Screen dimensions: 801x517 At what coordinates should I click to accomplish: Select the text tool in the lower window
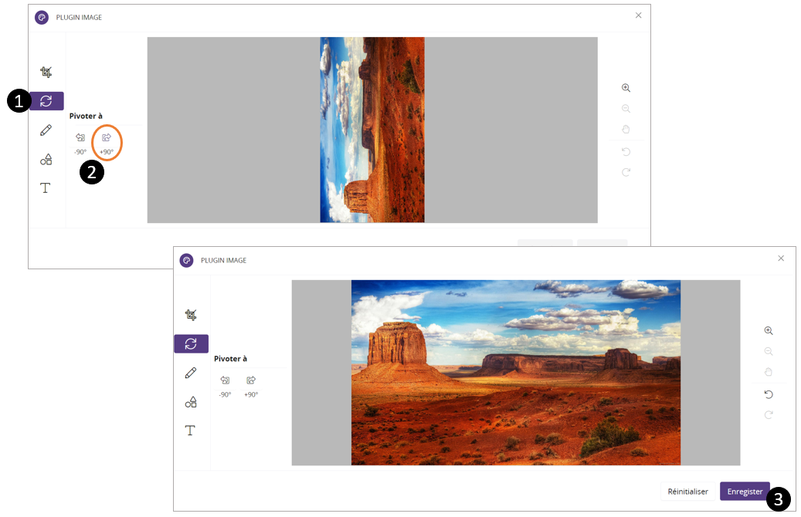[191, 431]
